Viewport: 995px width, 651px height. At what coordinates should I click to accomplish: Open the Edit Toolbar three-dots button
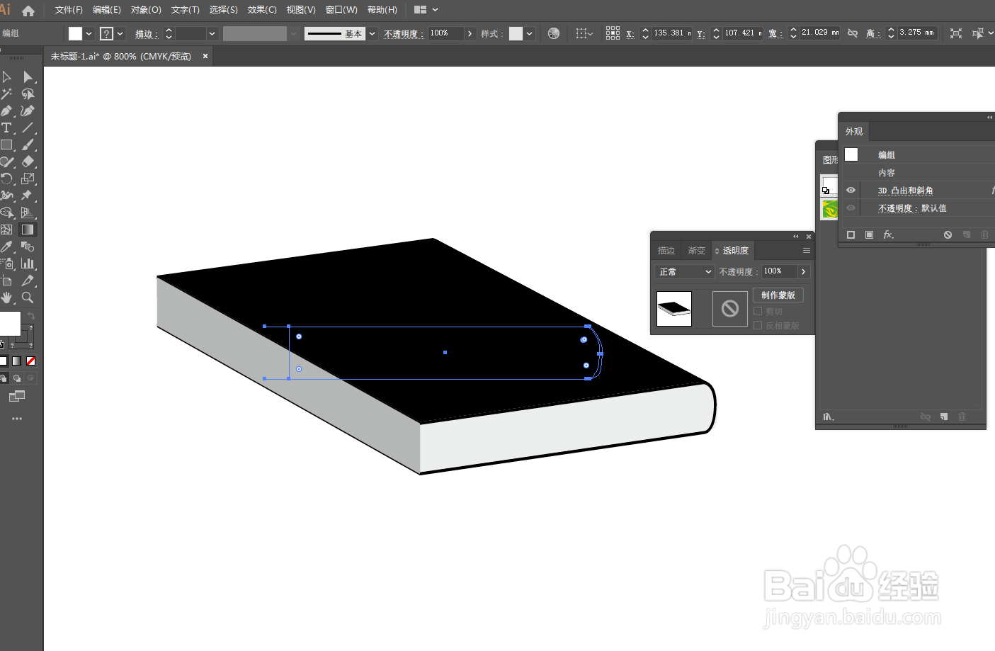click(x=17, y=419)
